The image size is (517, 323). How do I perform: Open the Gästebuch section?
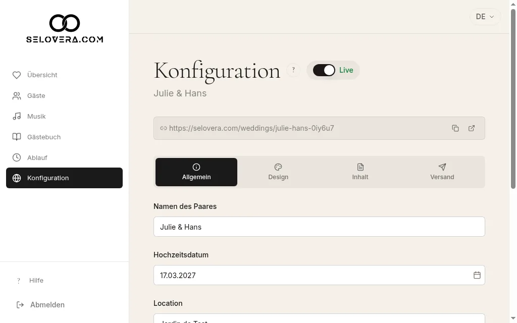[x=64, y=137]
